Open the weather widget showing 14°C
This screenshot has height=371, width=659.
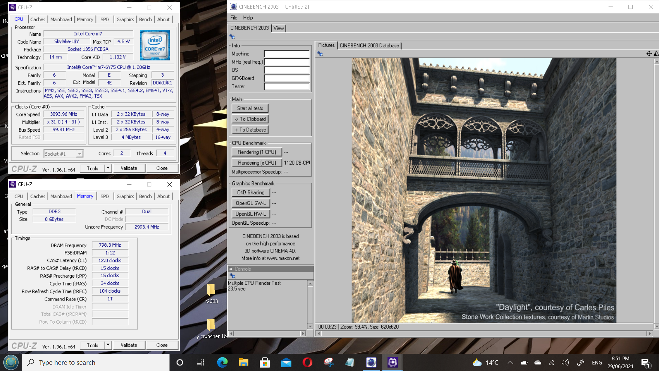(485, 362)
